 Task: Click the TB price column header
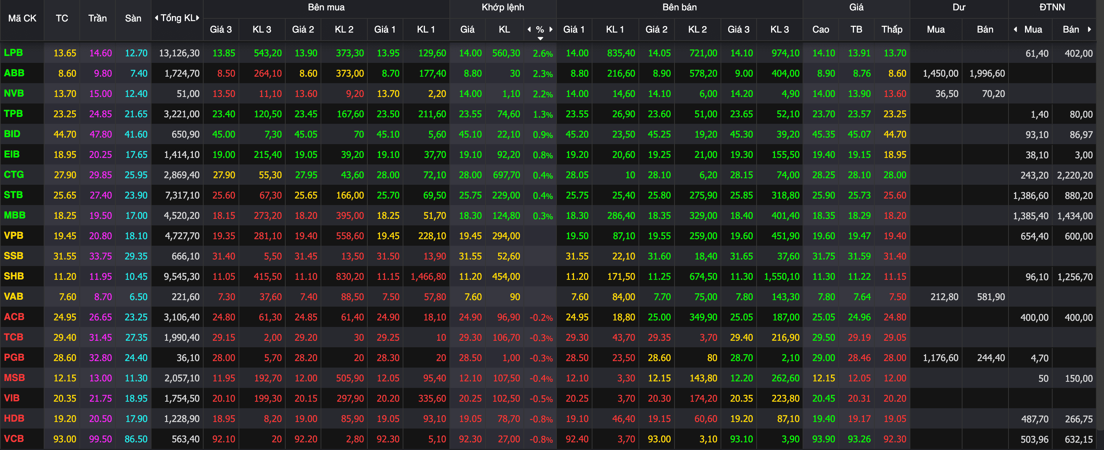856,29
